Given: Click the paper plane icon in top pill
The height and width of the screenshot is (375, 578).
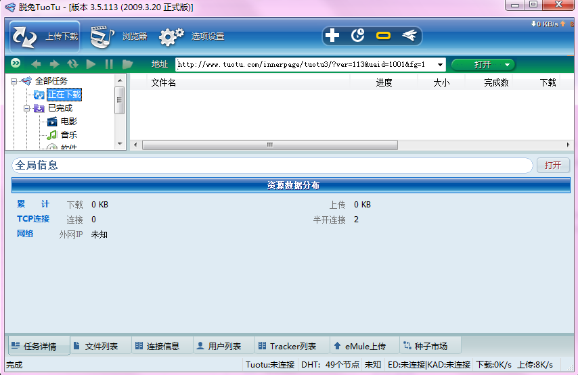Looking at the screenshot, I should 409,35.
